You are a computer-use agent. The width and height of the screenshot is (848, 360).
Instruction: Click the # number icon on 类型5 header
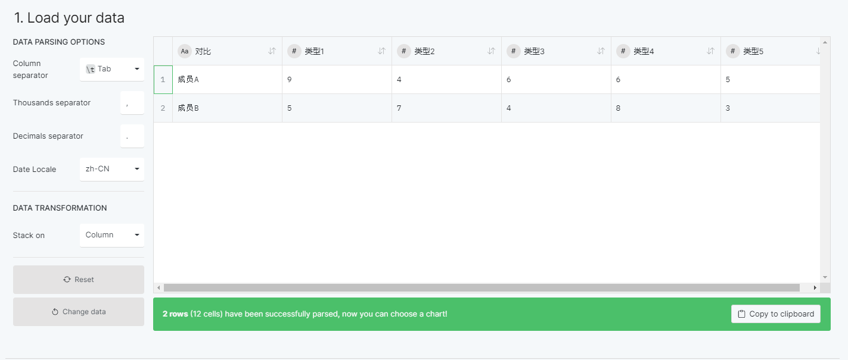732,51
